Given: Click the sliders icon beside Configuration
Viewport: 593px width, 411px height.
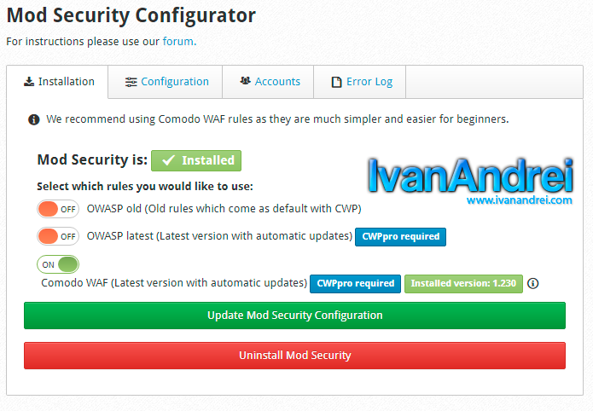Looking at the screenshot, I should [131, 82].
